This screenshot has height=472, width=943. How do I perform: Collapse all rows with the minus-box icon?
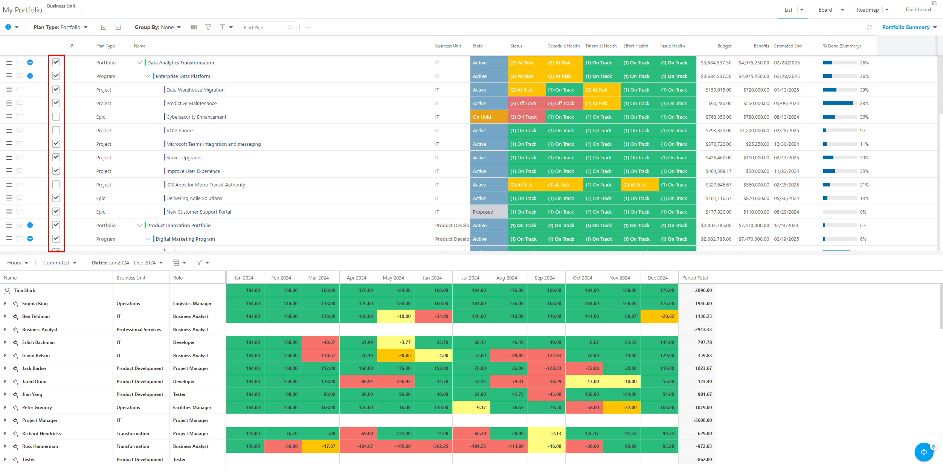click(x=118, y=27)
